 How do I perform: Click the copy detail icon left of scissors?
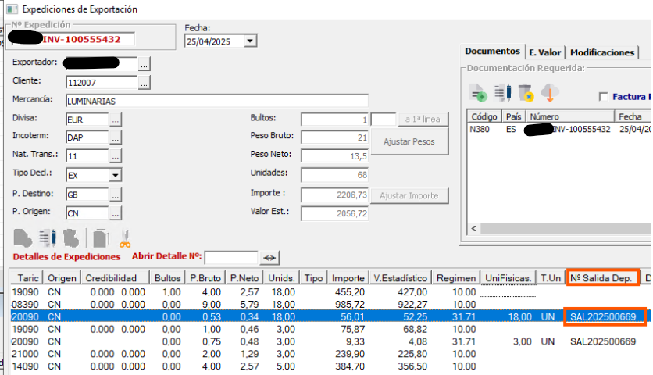point(100,237)
